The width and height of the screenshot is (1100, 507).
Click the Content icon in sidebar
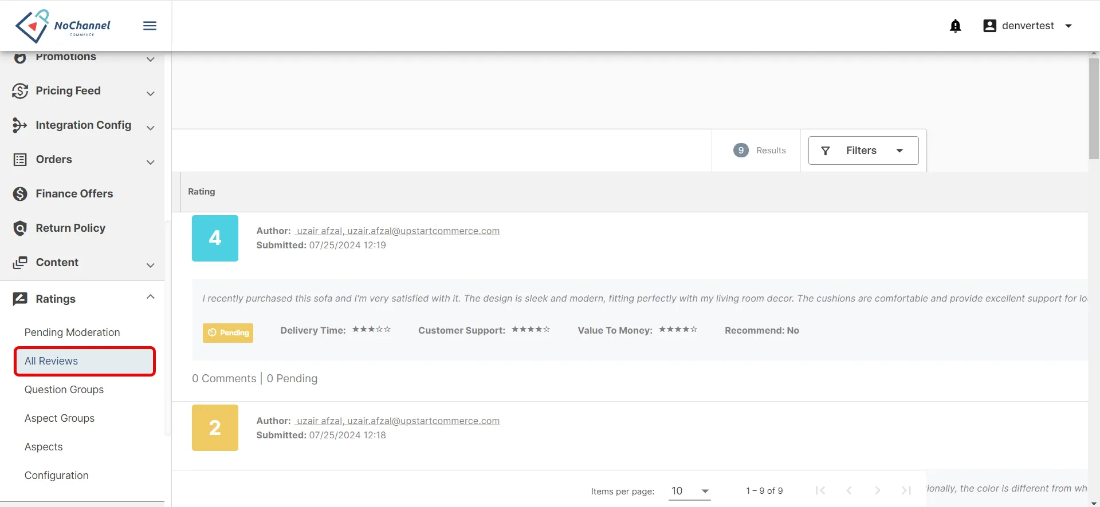[20, 263]
